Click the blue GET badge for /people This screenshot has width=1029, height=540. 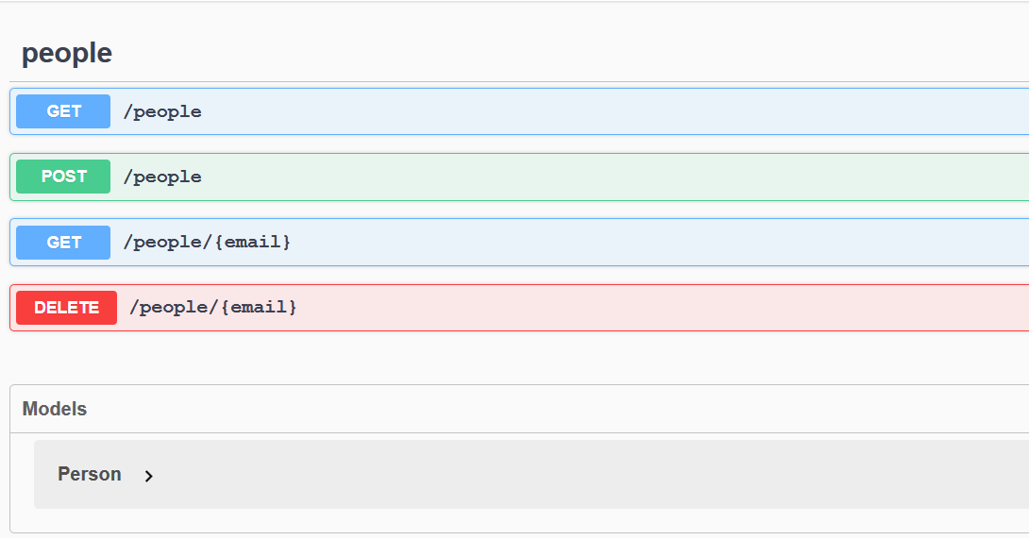coord(63,111)
